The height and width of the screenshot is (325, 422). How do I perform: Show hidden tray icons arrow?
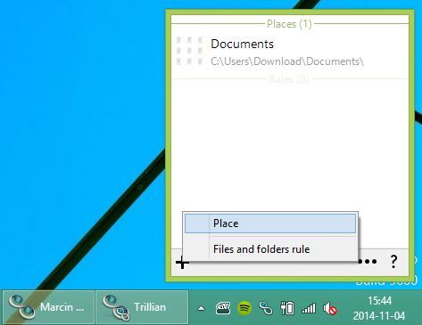pyautogui.click(x=202, y=308)
